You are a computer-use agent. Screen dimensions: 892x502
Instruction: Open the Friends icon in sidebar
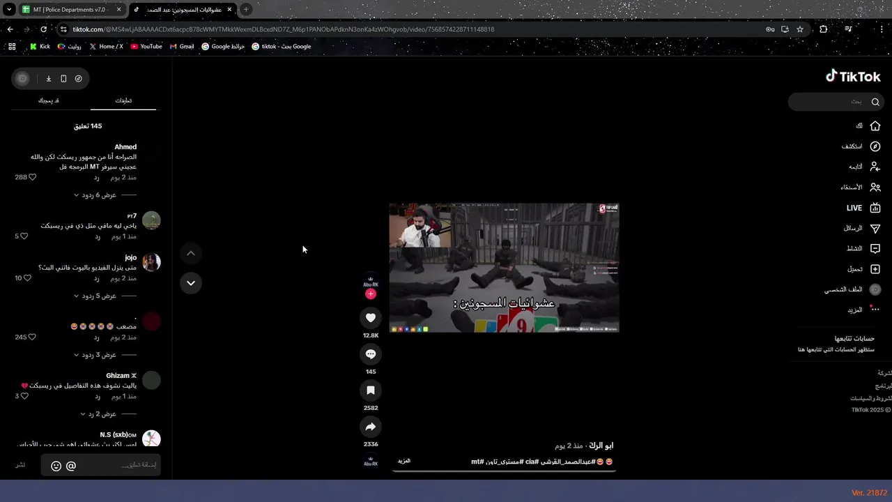875,188
